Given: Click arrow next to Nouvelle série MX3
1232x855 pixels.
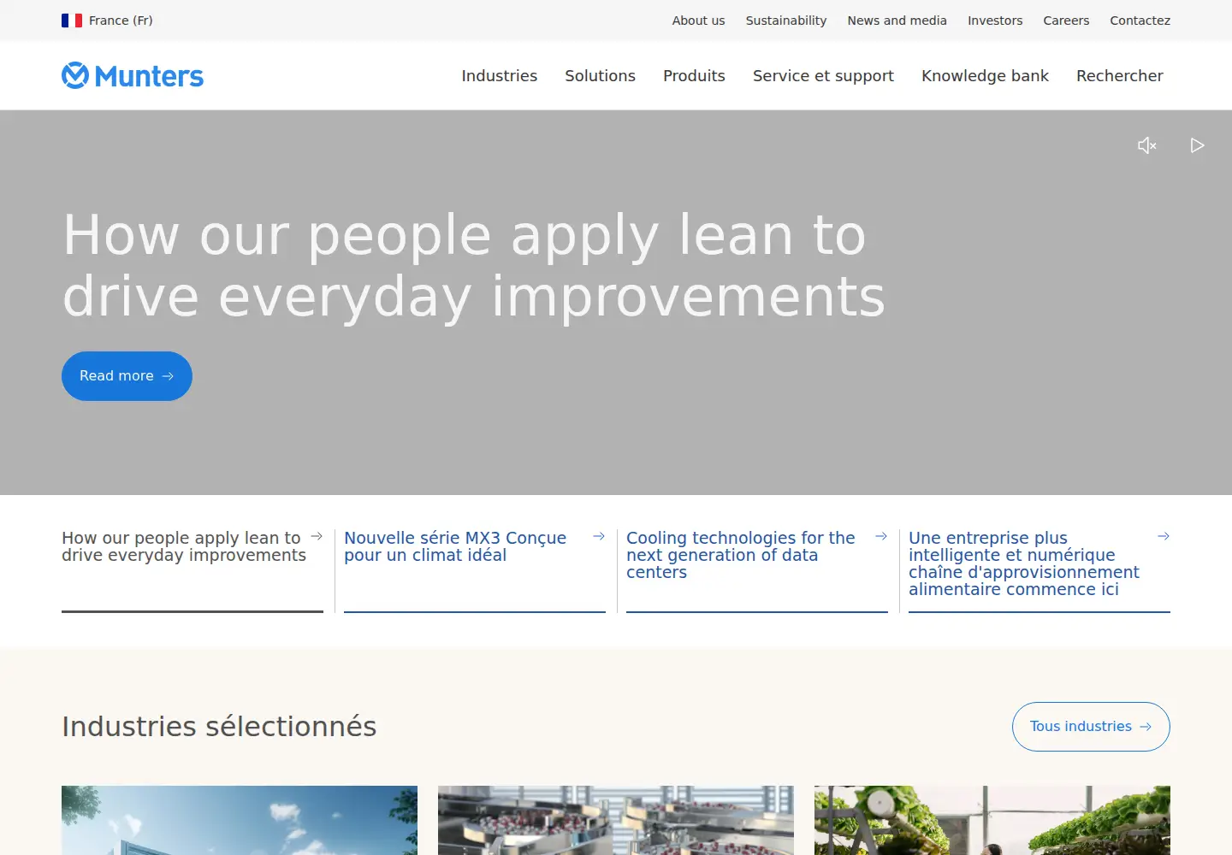Looking at the screenshot, I should (x=599, y=536).
